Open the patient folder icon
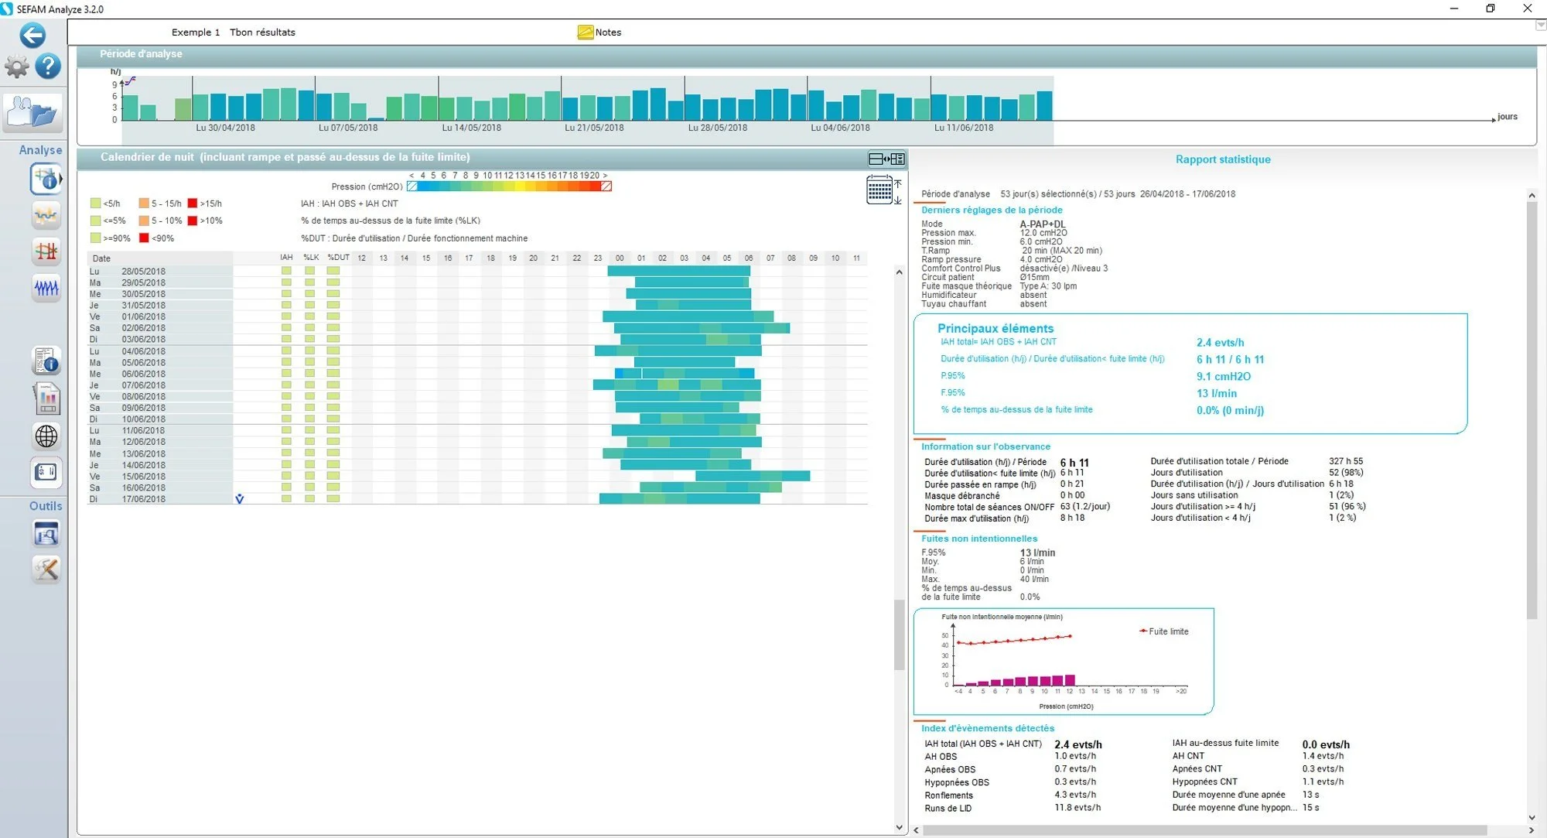This screenshot has height=838, width=1547. pos(32,112)
